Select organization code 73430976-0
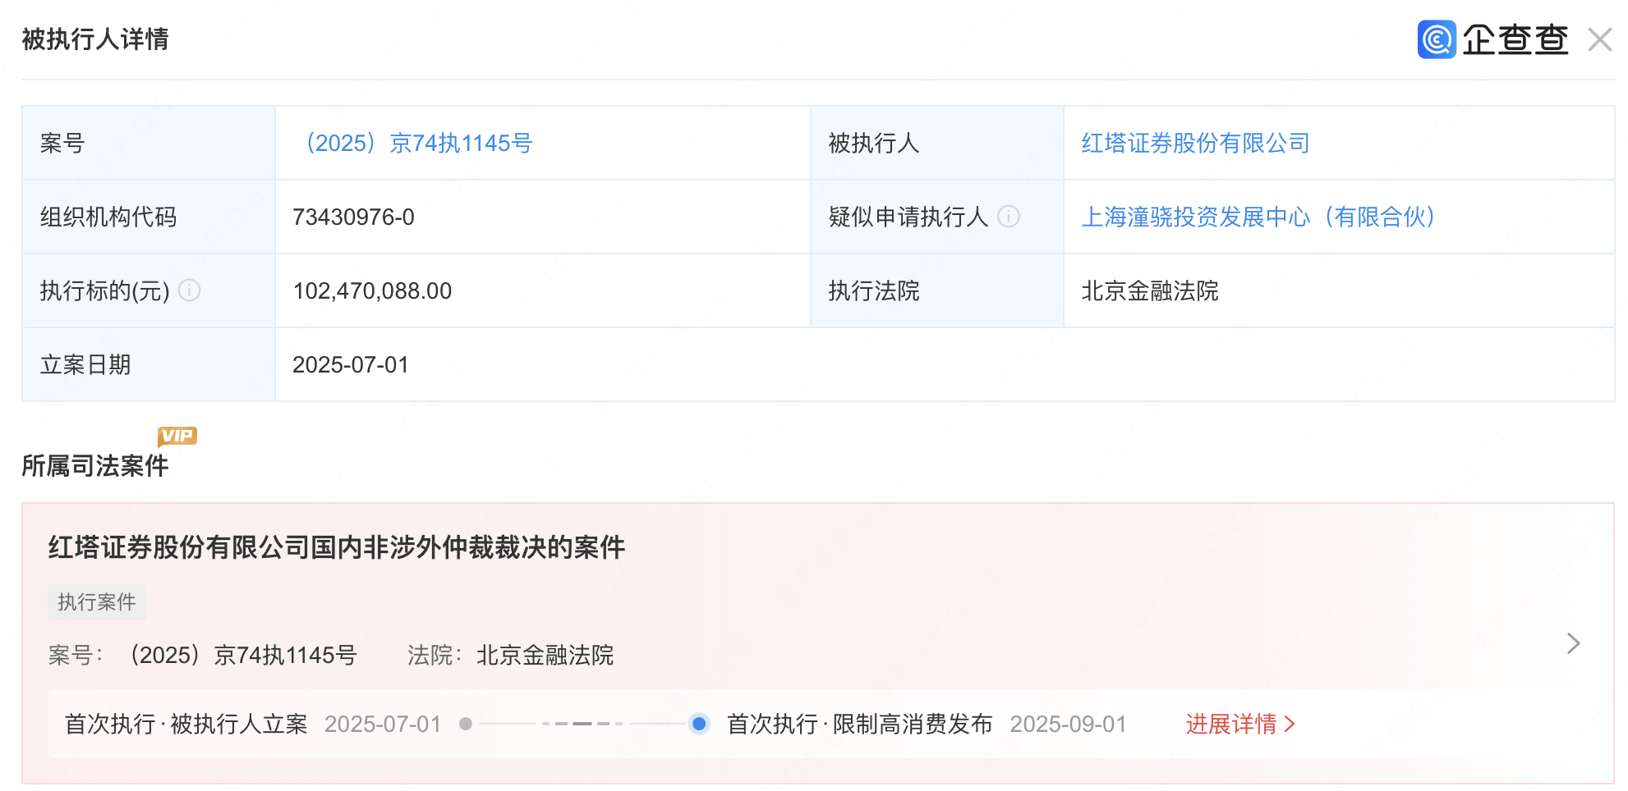The image size is (1628, 791). point(353,217)
